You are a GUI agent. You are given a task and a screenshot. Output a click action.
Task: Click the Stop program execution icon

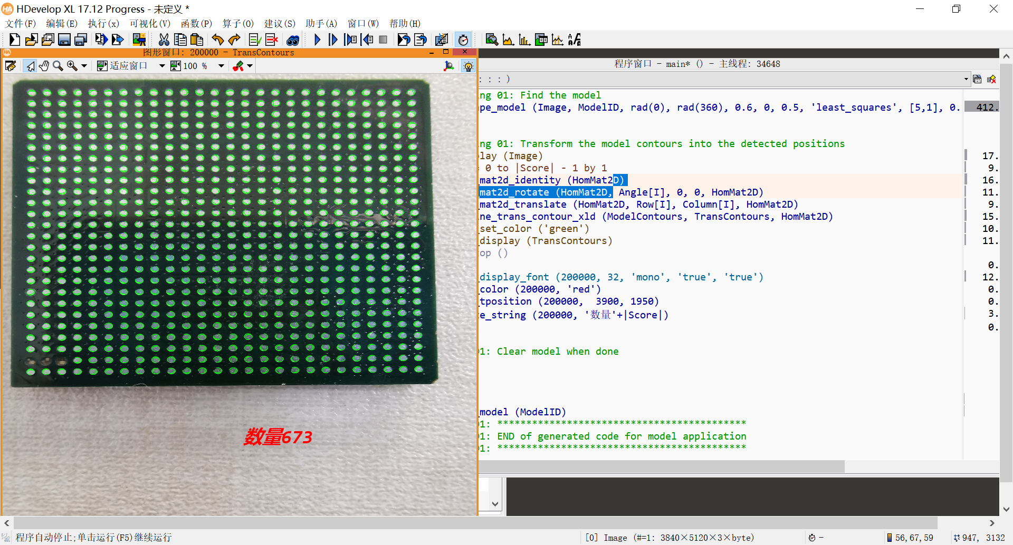[384, 40]
